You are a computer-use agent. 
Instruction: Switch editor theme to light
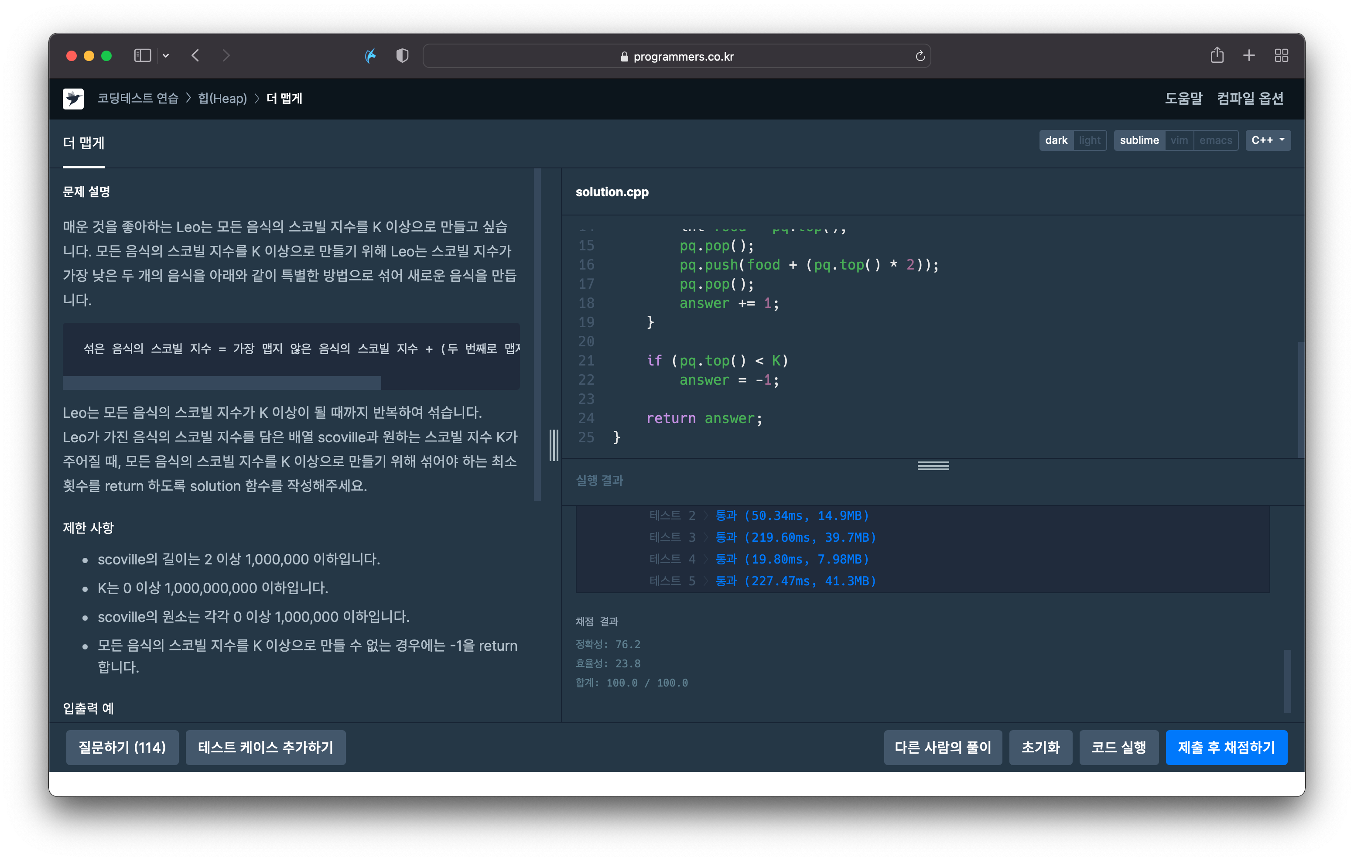coord(1090,140)
